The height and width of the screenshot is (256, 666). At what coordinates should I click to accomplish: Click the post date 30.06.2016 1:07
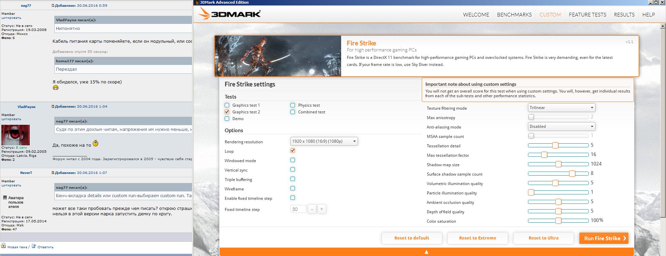92,173
